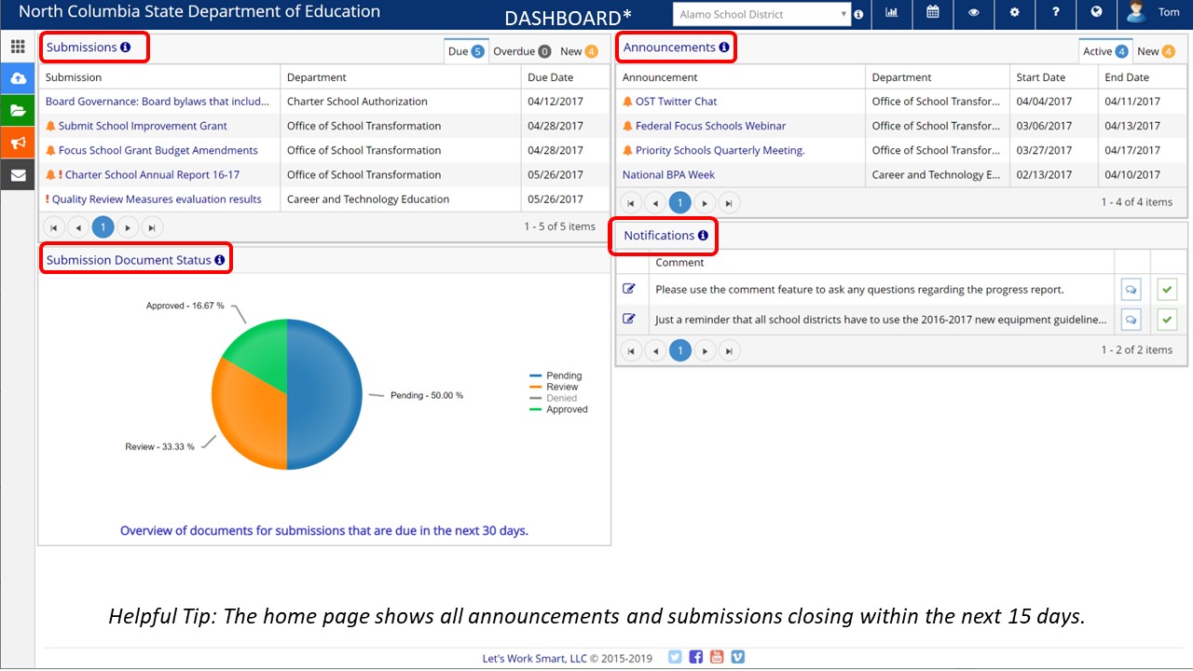This screenshot has width=1193, height=671.
Task: Click the settings gear icon in header
Action: [1014, 13]
